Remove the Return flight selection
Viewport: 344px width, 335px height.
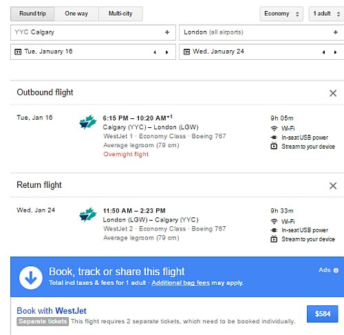[x=333, y=186]
